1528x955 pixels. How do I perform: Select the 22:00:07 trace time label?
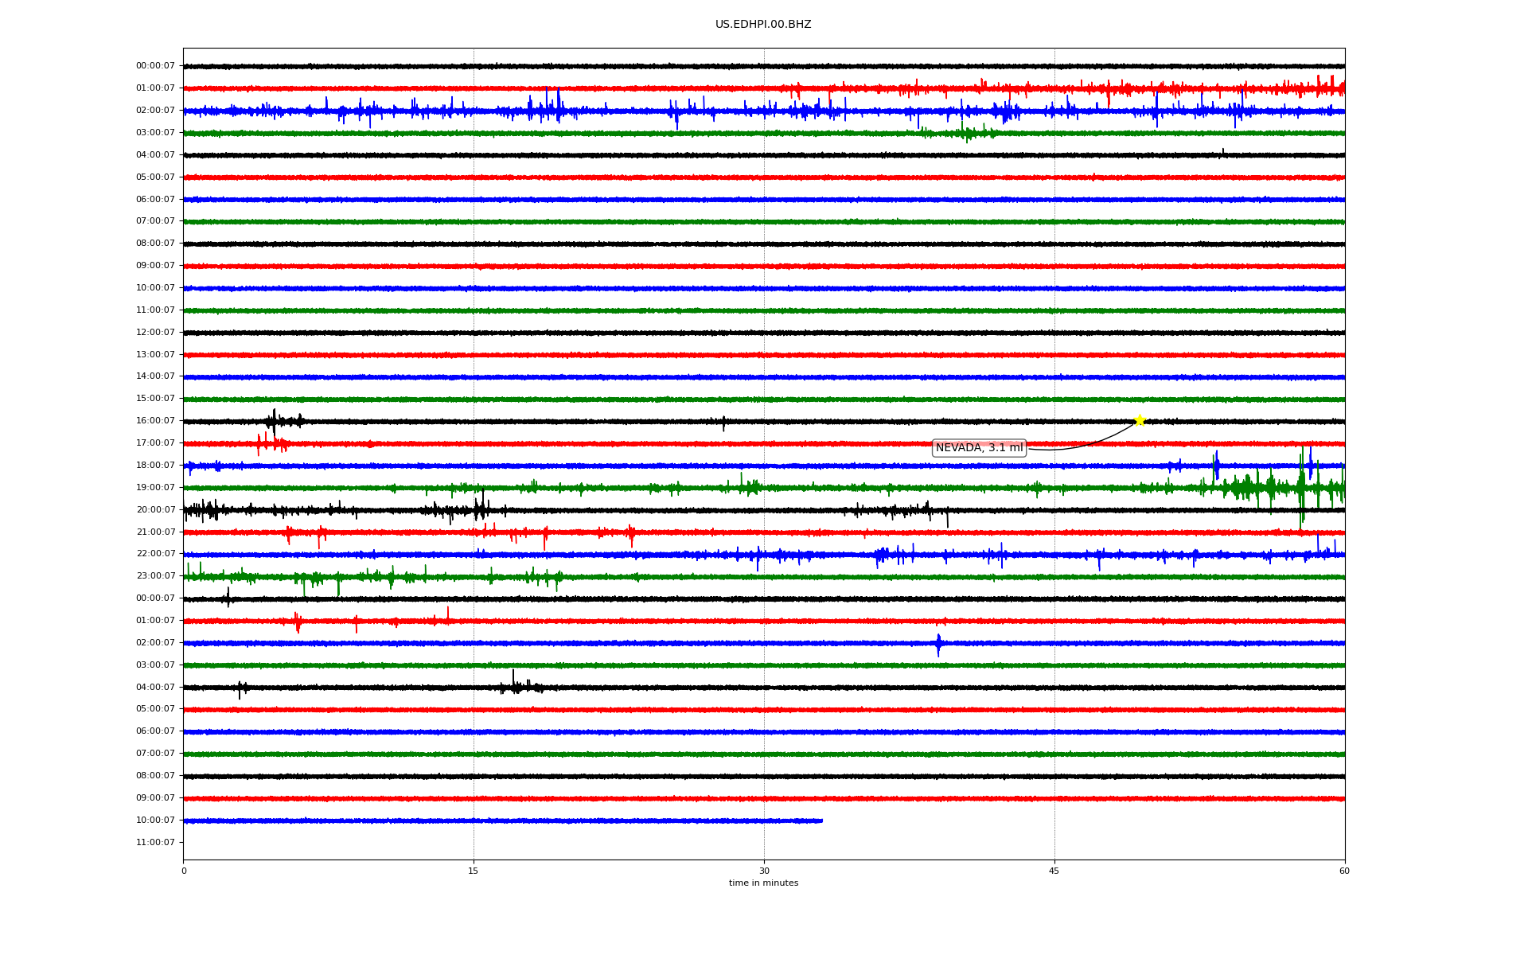point(155,554)
